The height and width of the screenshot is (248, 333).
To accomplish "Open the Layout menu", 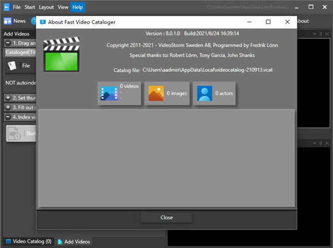I will (46, 7).
